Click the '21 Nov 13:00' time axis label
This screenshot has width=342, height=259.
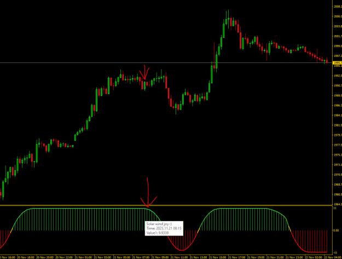pyautogui.click(x=198, y=257)
